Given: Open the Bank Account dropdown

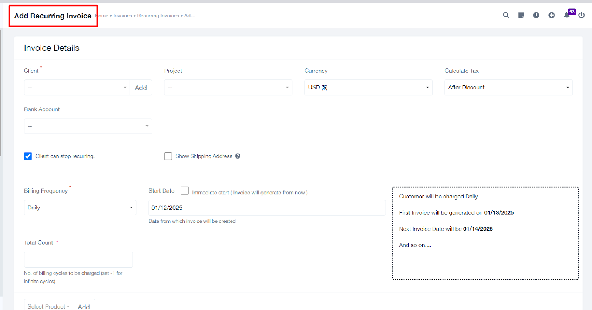Looking at the screenshot, I should (88, 126).
